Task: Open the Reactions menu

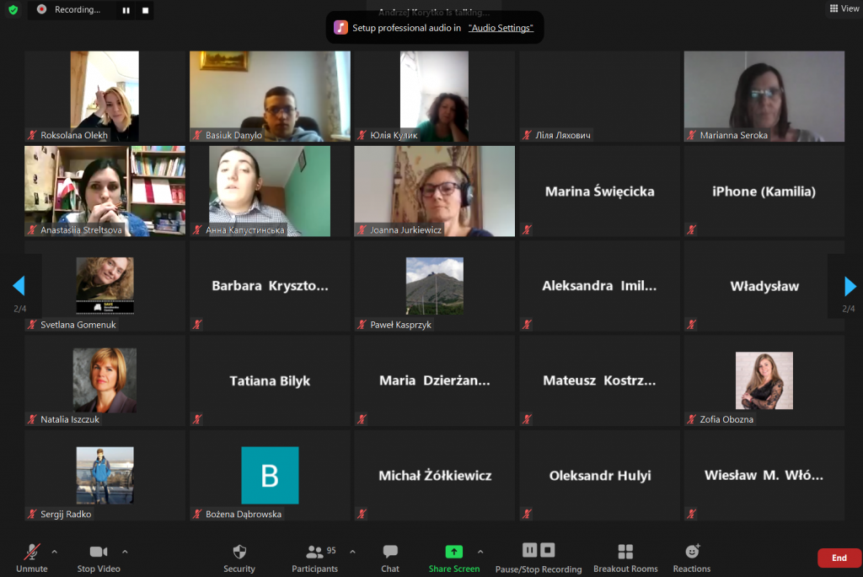Action: [692, 557]
